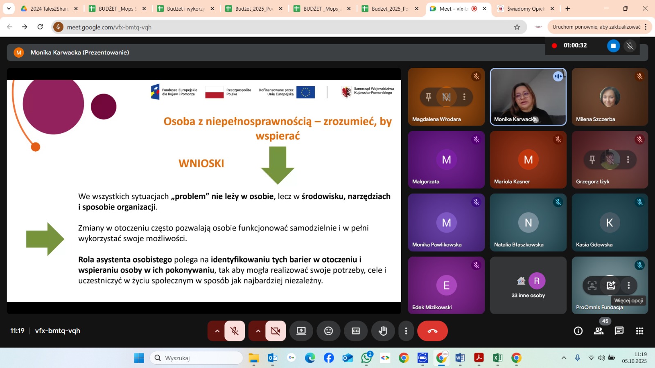Expand audio settings chevron next to microphone
This screenshot has width=655, height=368.
coord(217,331)
